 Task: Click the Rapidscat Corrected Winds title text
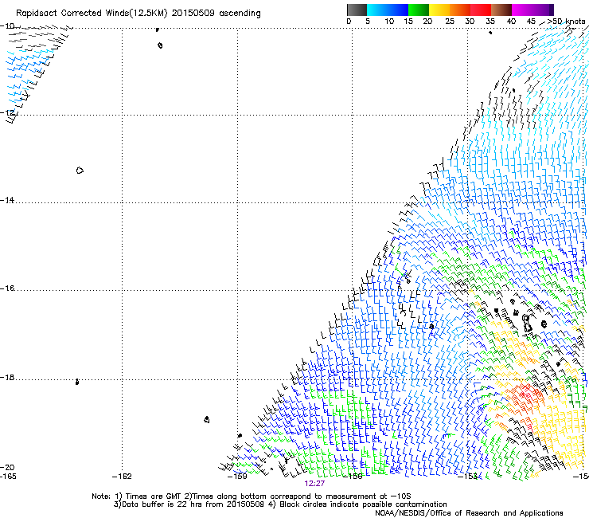click(x=138, y=14)
